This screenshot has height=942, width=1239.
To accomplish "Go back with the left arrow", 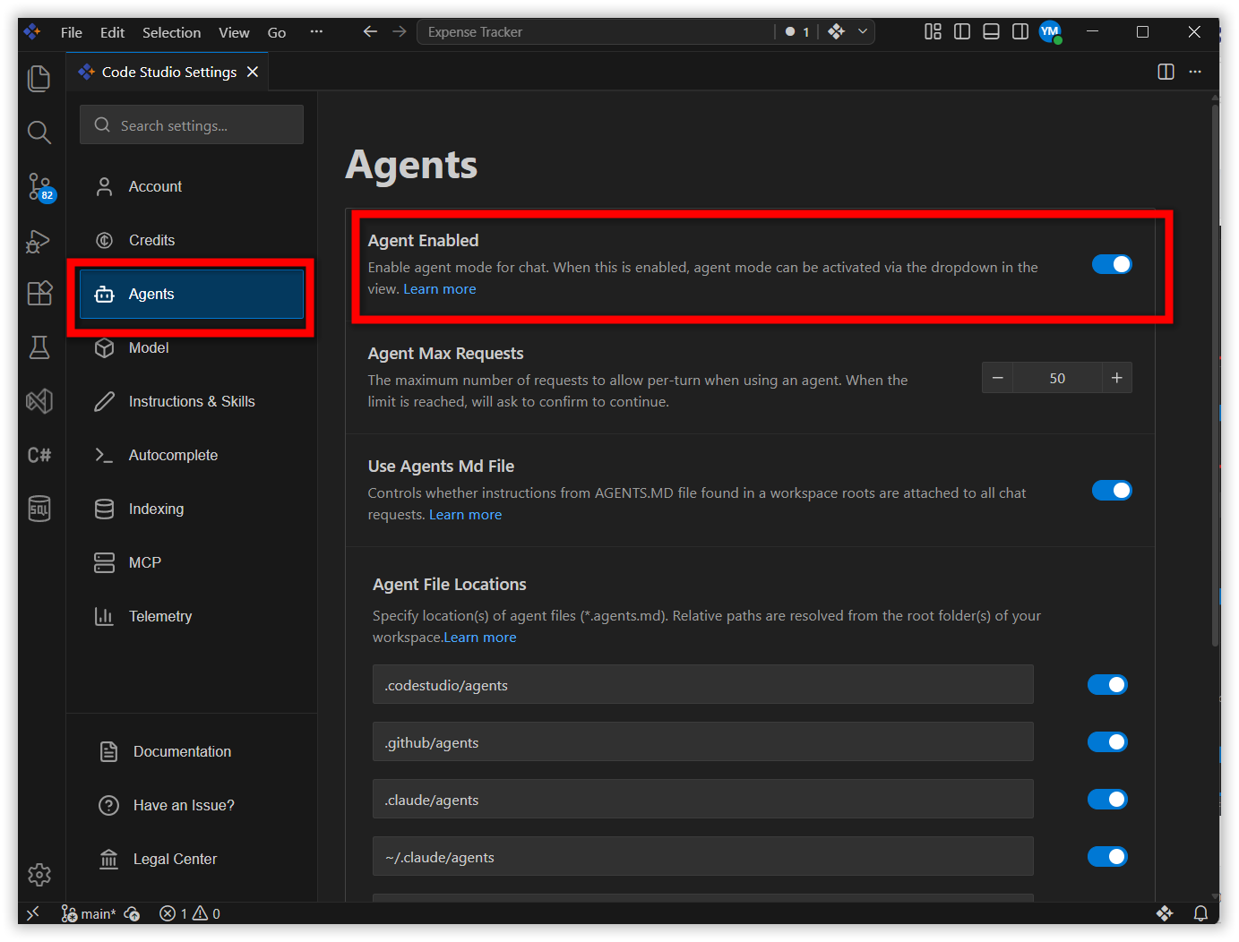I will pos(370,32).
